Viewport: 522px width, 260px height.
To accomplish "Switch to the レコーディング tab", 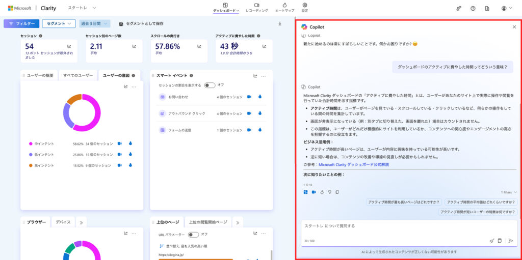I will (x=256, y=8).
